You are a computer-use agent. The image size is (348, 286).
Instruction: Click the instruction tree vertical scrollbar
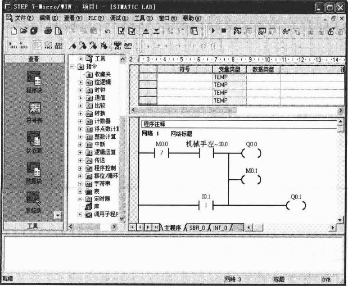(x=122, y=139)
